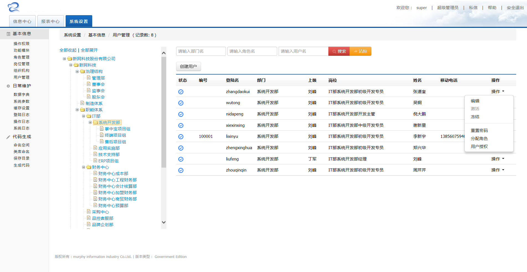Viewport: 527px width, 272px height.
Task: Click the document icon of 管理层
Action: click(x=89, y=78)
